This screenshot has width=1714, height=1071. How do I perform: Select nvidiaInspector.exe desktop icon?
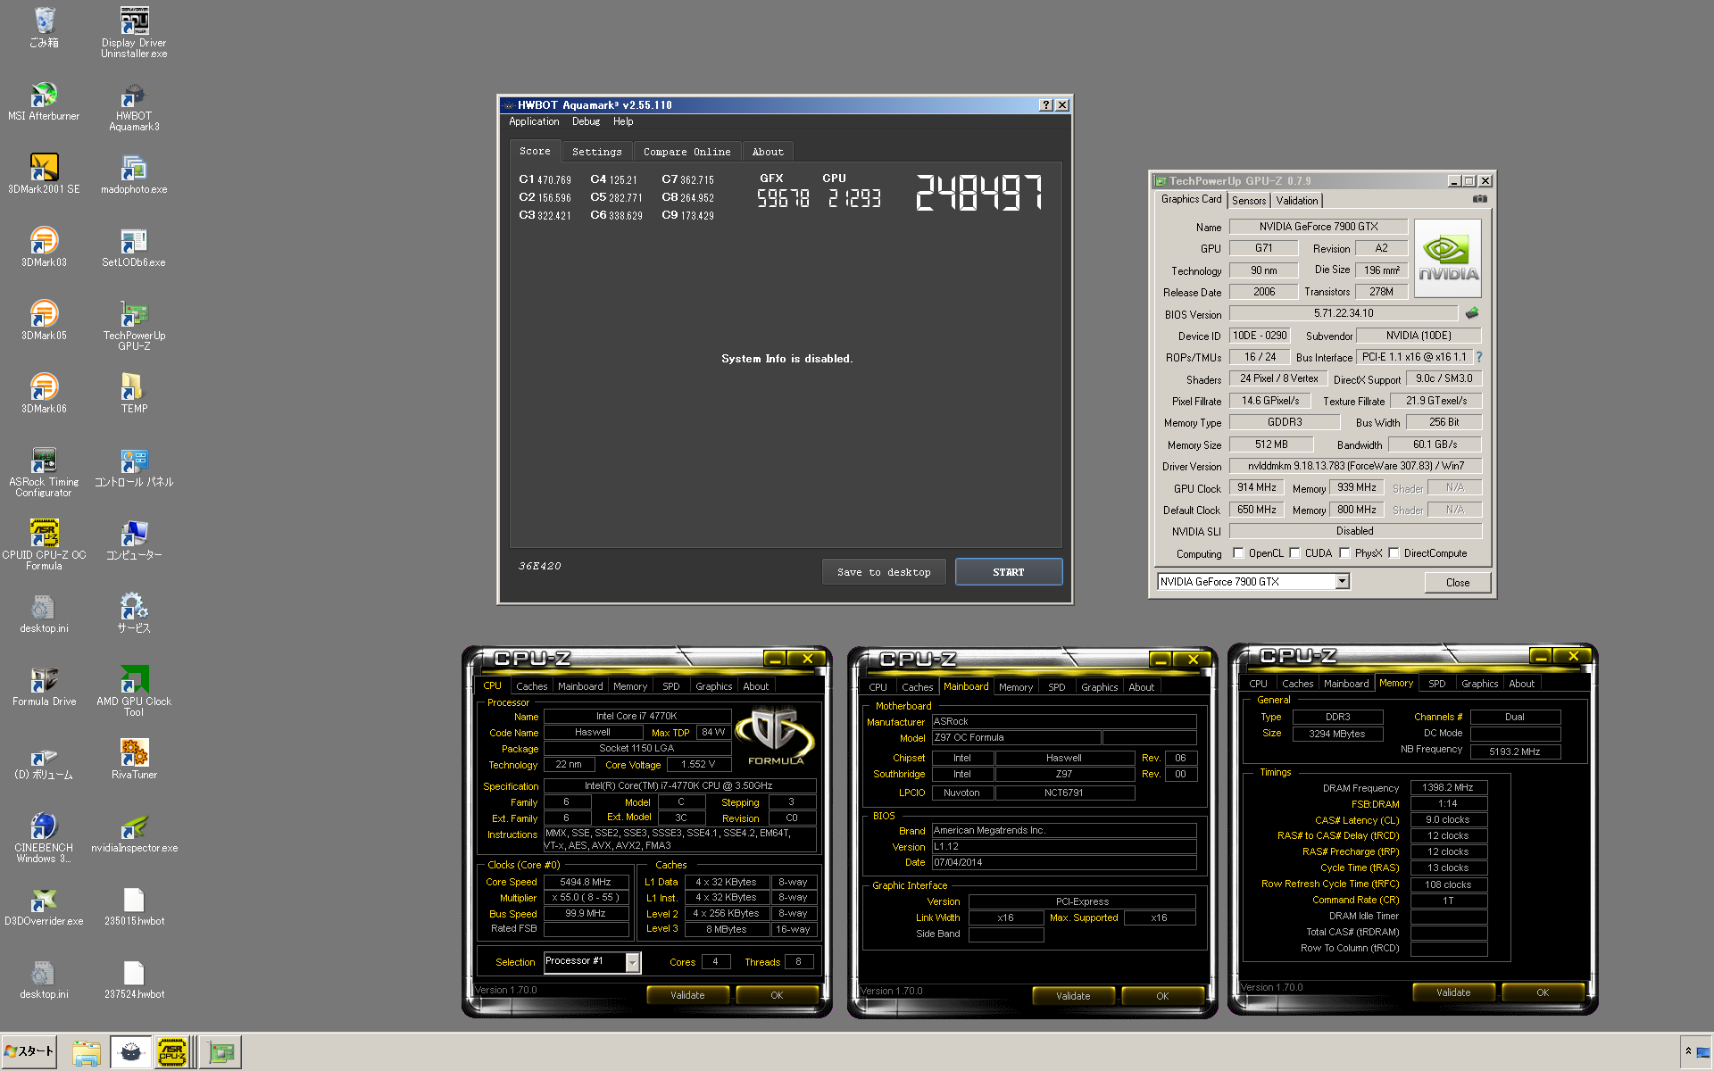point(134,833)
